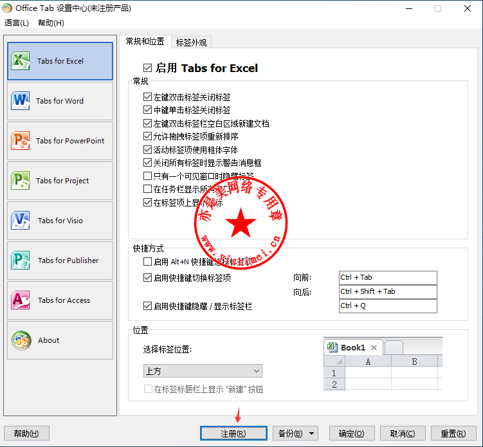Enable 只有一个可见窗口时隐藏标签 checkbox

coord(147,176)
